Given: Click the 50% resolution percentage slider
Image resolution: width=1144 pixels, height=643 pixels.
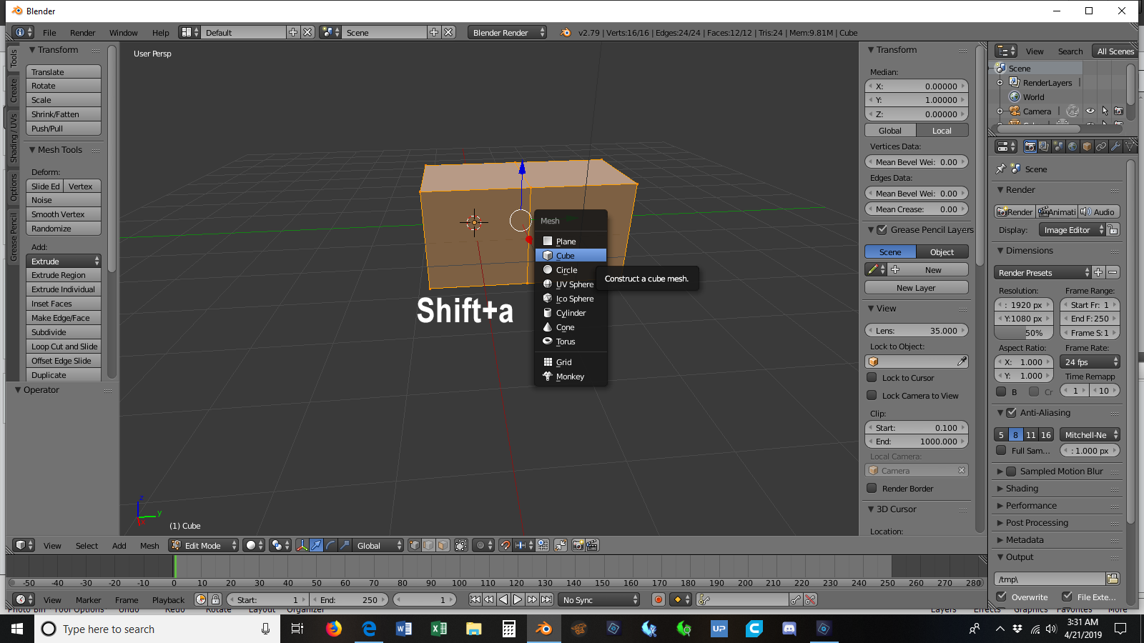Looking at the screenshot, I should click(1023, 332).
